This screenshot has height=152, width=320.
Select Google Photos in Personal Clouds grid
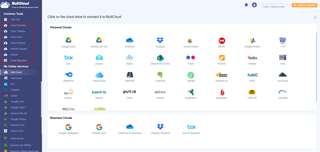(x=252, y=40)
